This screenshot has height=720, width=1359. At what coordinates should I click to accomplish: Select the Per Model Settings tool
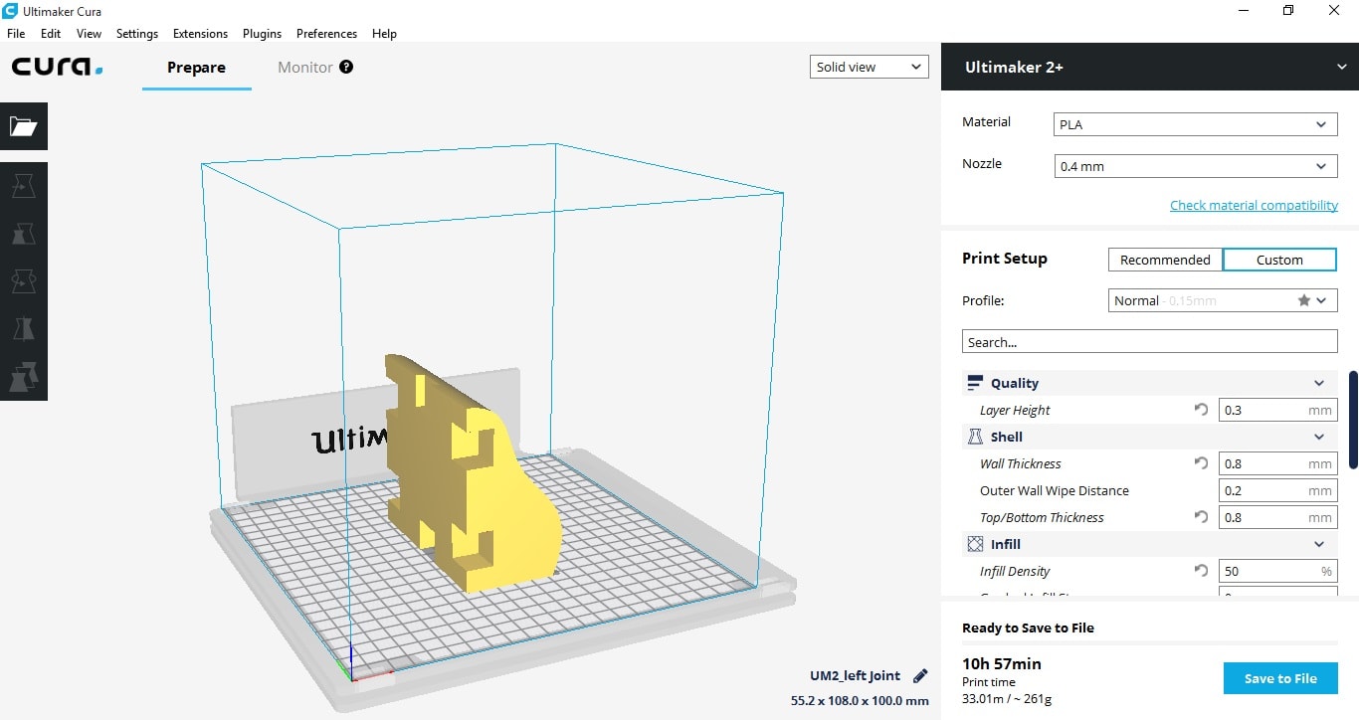pos(24,377)
